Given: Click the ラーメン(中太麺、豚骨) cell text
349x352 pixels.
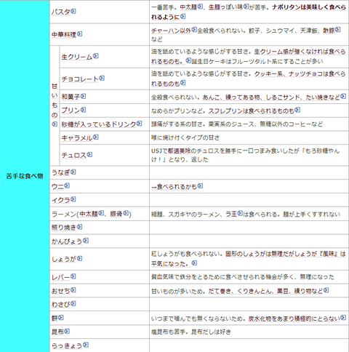Looking at the screenshot, I should point(92,214).
